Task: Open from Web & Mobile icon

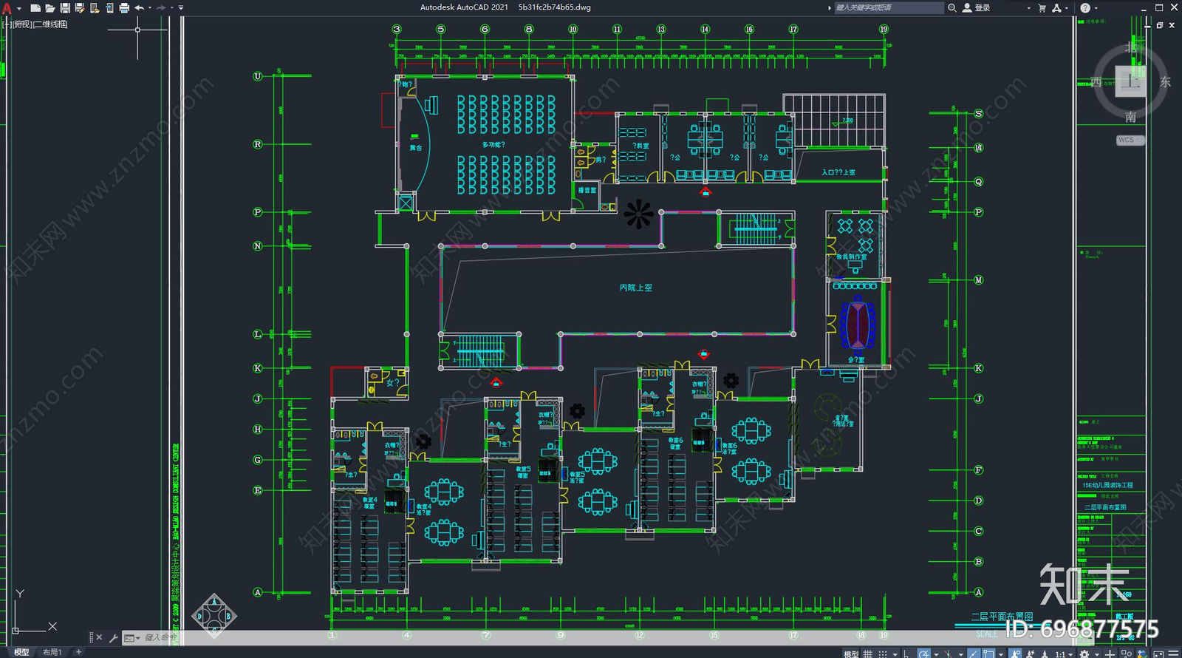Action: [95, 8]
